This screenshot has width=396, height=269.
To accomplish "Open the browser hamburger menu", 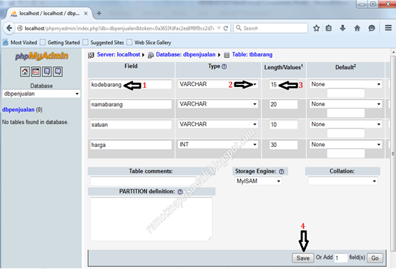I will (388, 28).
